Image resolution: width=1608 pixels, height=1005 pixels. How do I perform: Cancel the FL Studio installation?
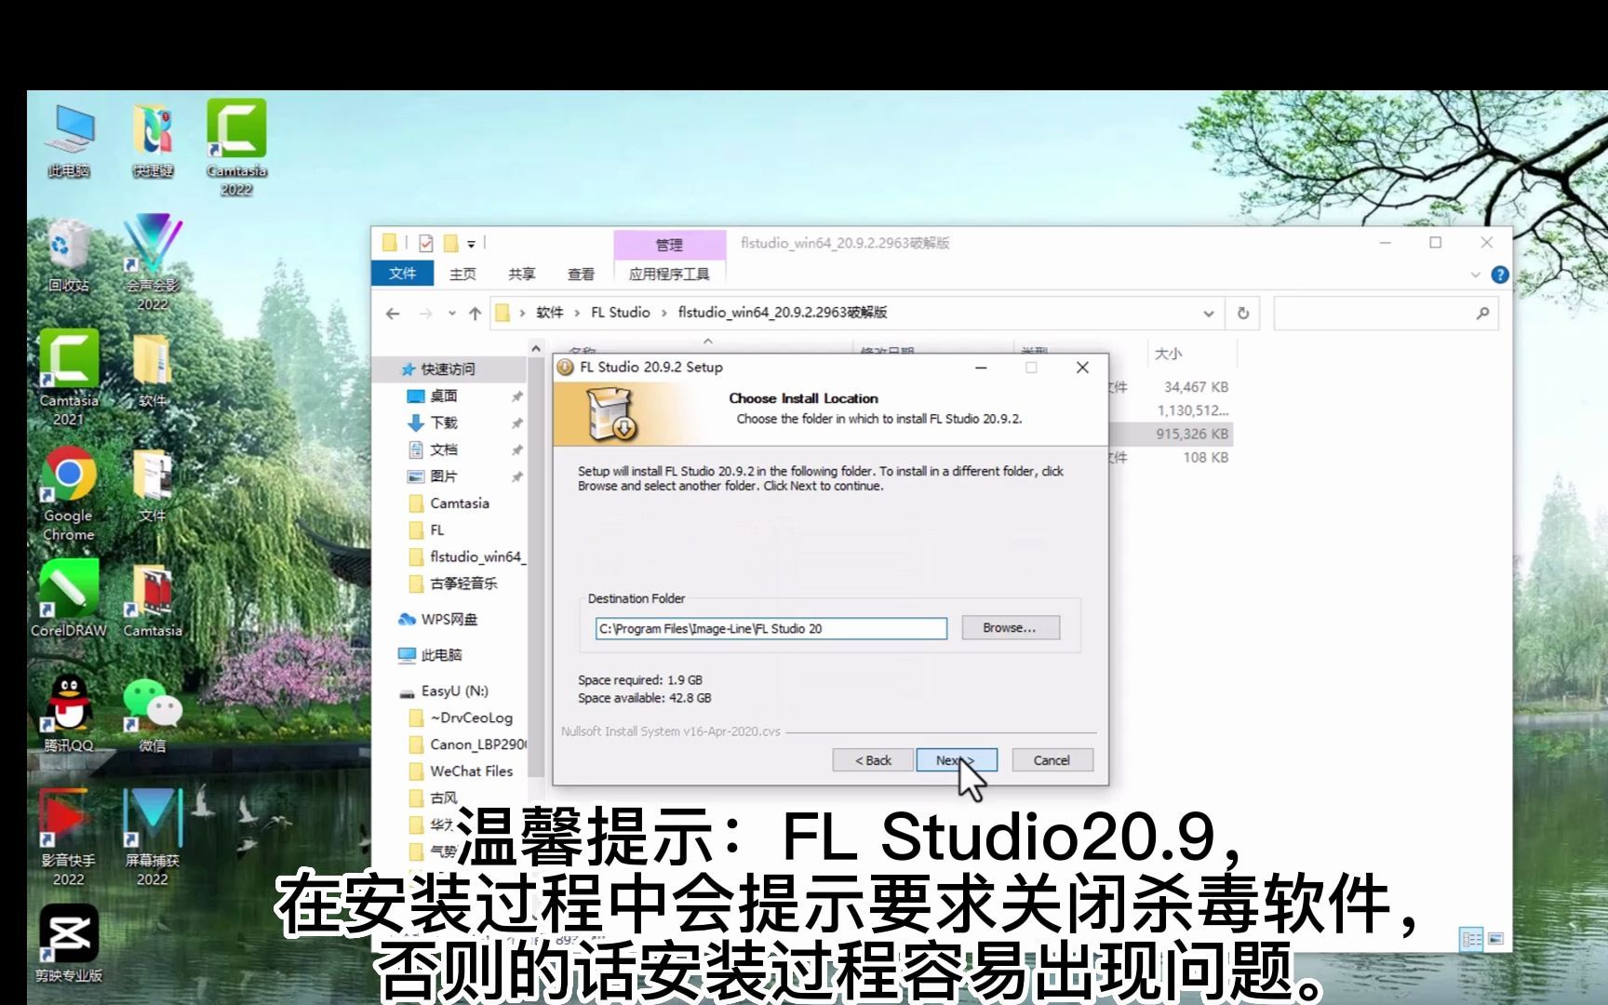click(x=1052, y=760)
